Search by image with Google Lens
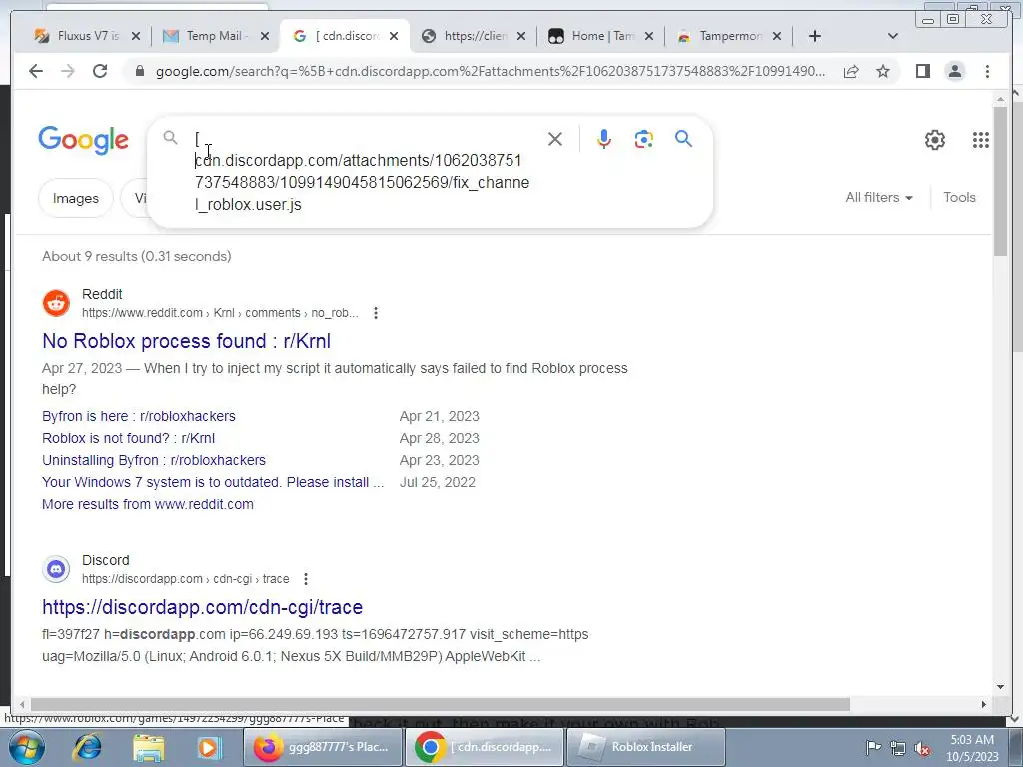This screenshot has height=767, width=1023. click(644, 139)
